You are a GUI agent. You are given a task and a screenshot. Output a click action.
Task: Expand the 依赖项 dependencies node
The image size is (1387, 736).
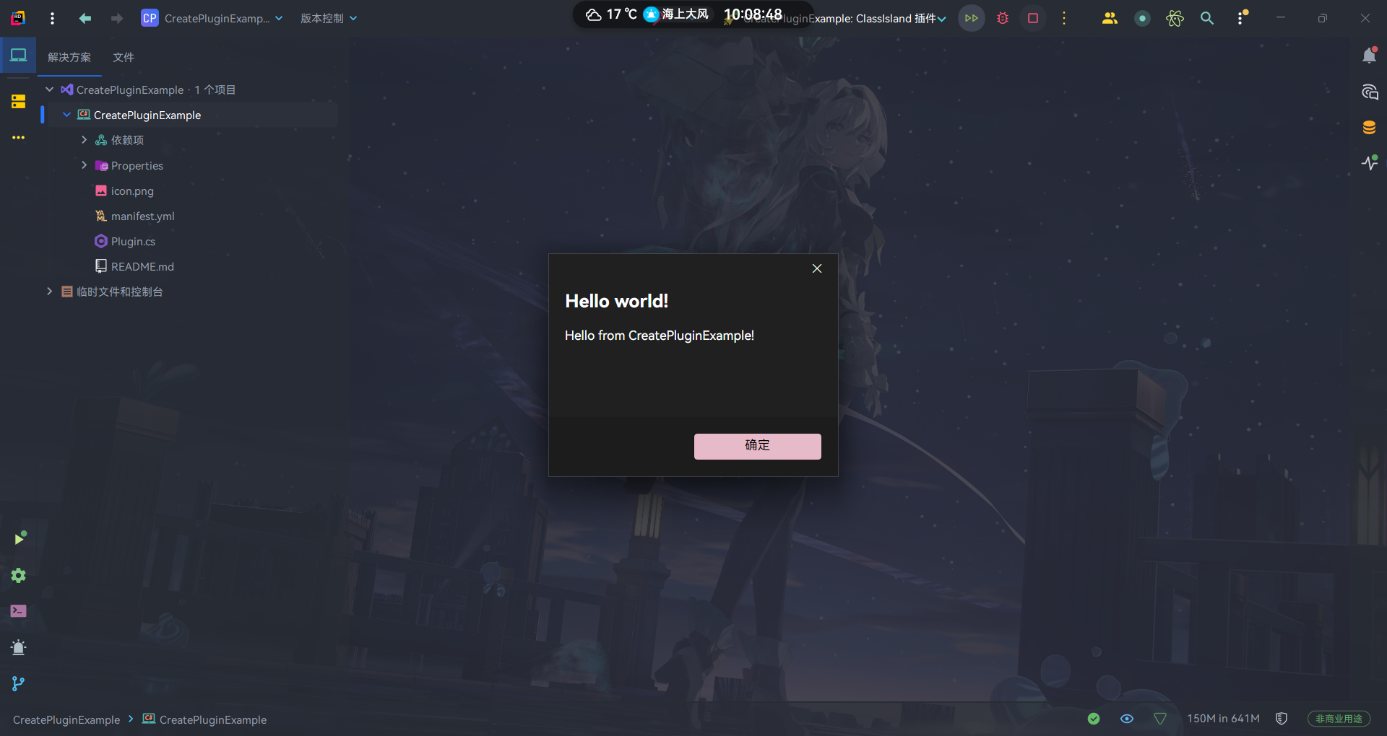pyautogui.click(x=85, y=140)
